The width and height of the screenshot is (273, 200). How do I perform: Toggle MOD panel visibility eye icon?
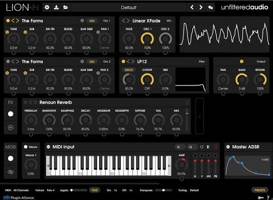click(x=11, y=172)
